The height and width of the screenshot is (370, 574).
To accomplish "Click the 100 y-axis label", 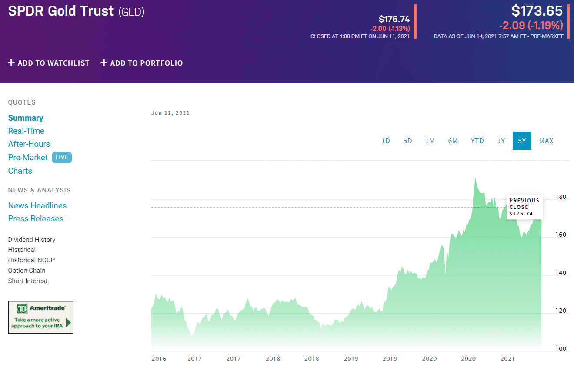I will point(561,349).
